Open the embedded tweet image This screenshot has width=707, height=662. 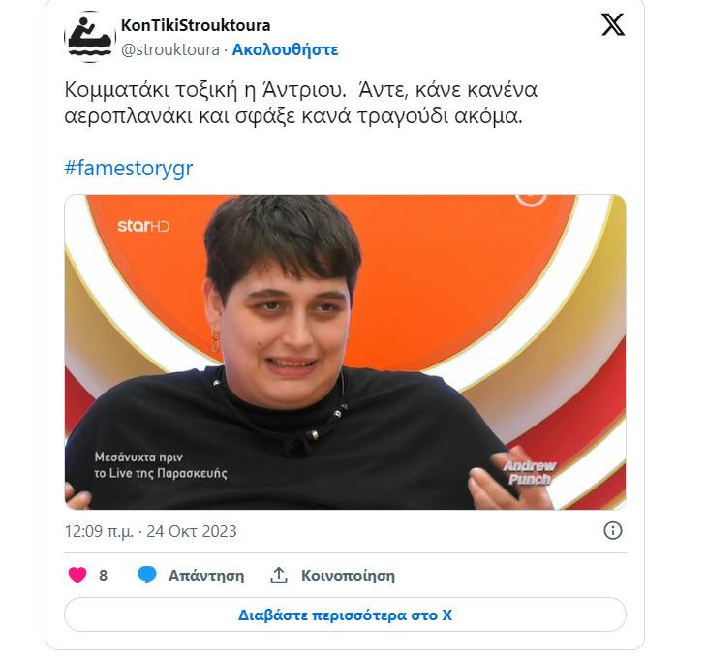point(345,352)
